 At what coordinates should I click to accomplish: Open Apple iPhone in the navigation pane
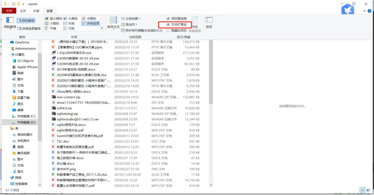[25, 67]
